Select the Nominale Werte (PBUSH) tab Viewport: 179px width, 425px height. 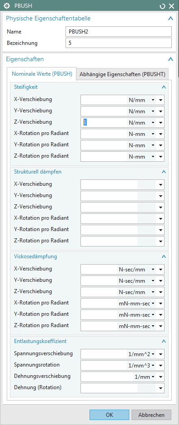(42, 74)
